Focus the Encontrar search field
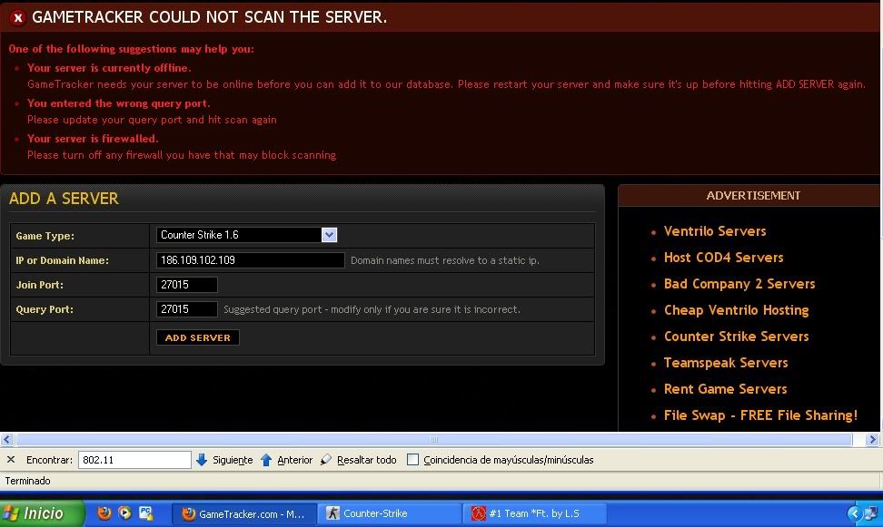 click(x=134, y=460)
